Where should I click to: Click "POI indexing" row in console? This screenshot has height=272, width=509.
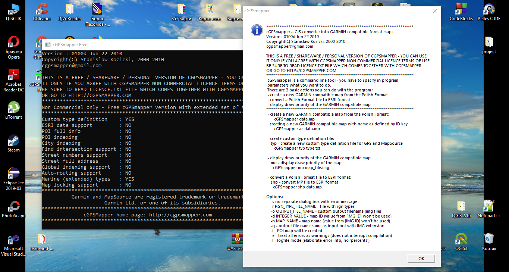tap(87, 137)
